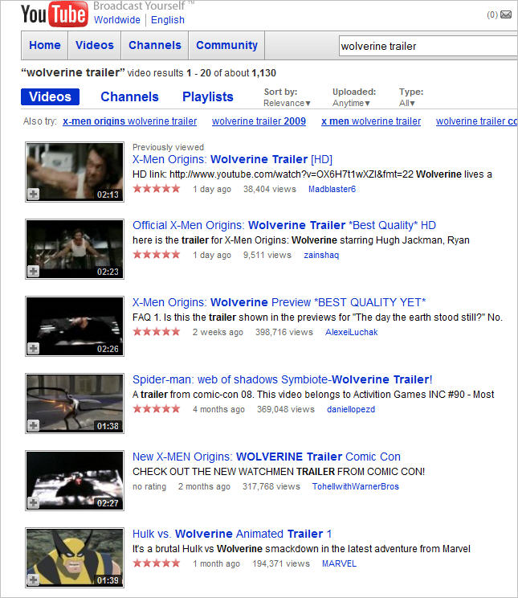
Task: Go to the Home tab
Action: 45,45
